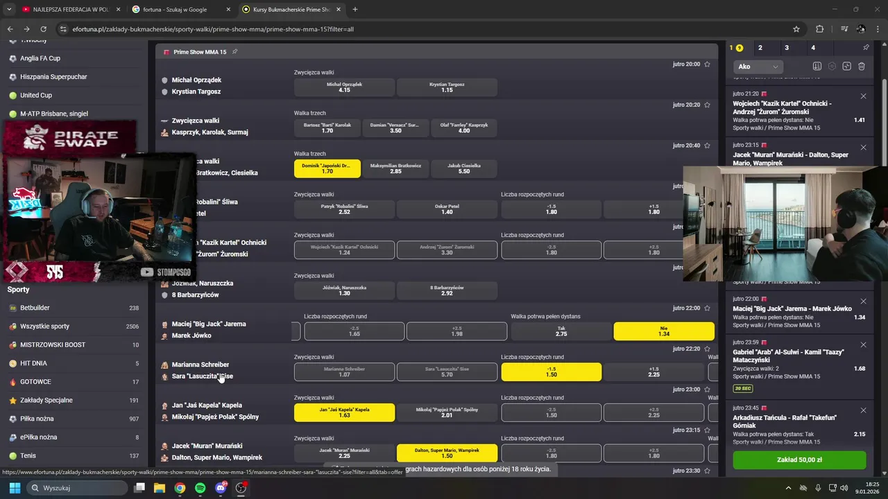Screen dimensions: 888x499
Task: Open Discord from the taskbar
Action: 221,488
